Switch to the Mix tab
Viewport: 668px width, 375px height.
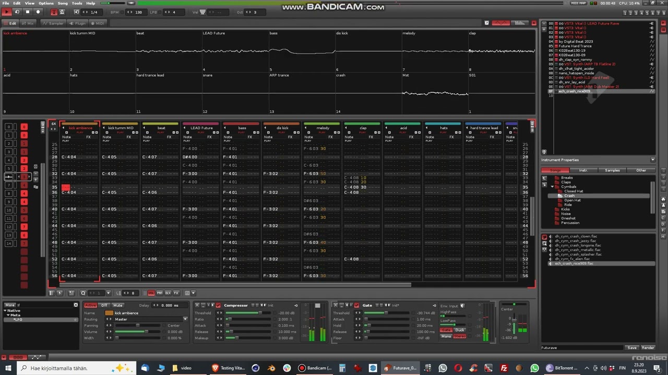28,23
